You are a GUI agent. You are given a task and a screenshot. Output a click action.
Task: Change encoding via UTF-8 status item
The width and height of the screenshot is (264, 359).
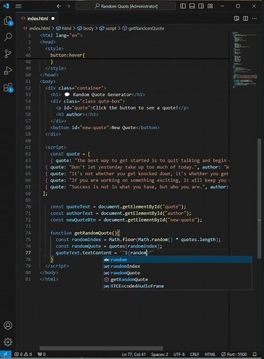(x=179, y=354)
